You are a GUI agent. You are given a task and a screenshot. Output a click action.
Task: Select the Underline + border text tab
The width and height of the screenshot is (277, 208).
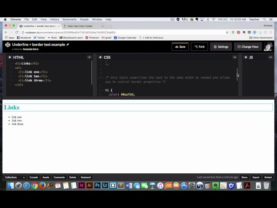[x=40, y=26]
